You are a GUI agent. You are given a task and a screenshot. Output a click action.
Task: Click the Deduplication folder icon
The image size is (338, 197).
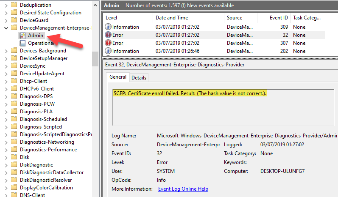tap(14, 5)
